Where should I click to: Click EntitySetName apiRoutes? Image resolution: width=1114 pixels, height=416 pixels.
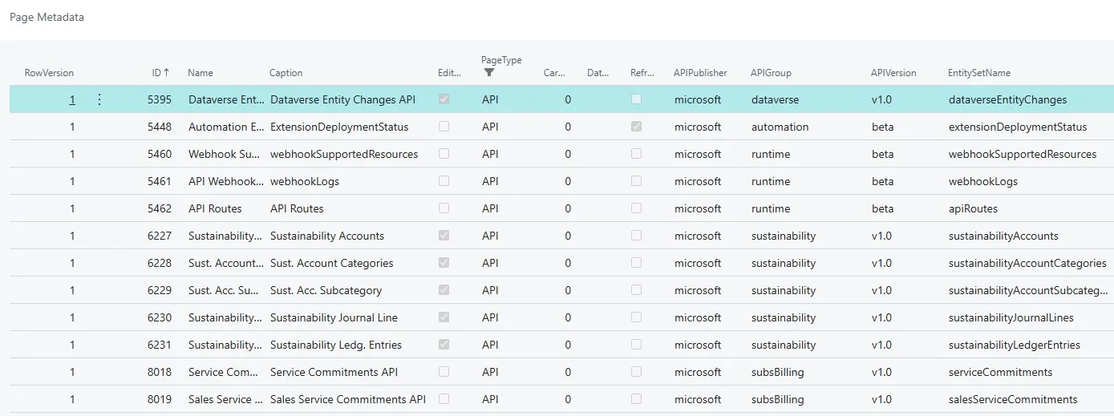pyautogui.click(x=974, y=208)
